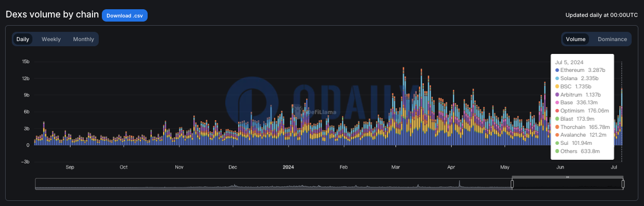Click the Oct x-axis label

pyautogui.click(x=123, y=167)
